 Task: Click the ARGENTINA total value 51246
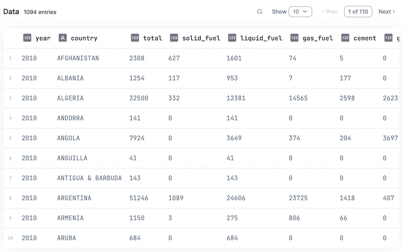pyautogui.click(x=138, y=198)
